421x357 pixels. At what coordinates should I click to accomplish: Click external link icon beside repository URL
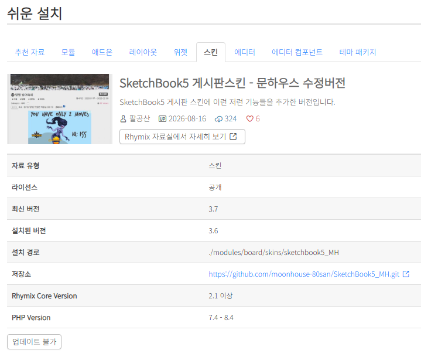[x=406, y=274]
